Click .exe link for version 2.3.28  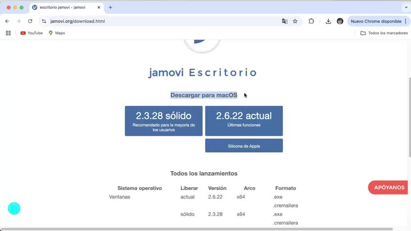point(278,214)
